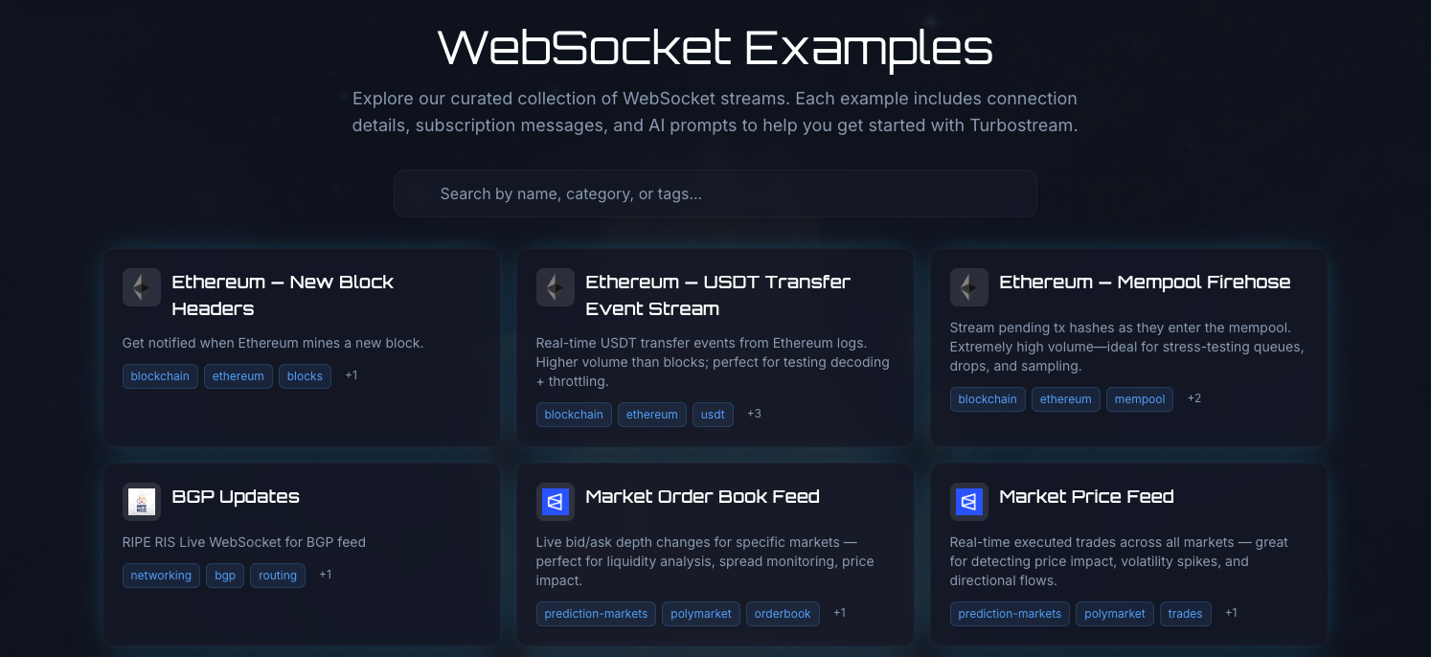
Task: Reveal the +3 extra tags on USDT Transfer card
Action: point(753,414)
